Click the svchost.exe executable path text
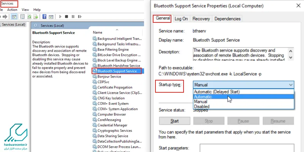Screen dimensions: 304x152 click(x=210, y=74)
